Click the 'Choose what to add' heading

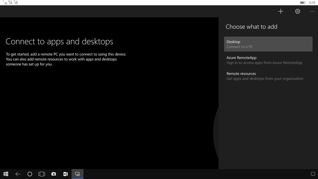[x=251, y=27]
